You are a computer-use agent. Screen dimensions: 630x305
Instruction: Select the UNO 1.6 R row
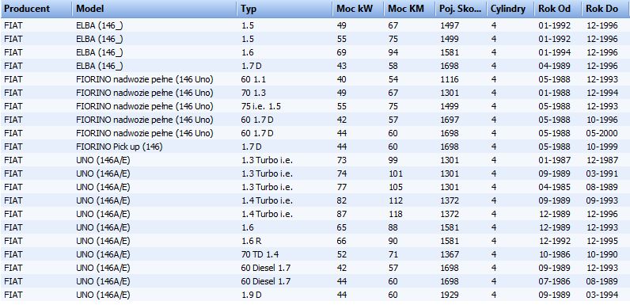tap(315, 241)
